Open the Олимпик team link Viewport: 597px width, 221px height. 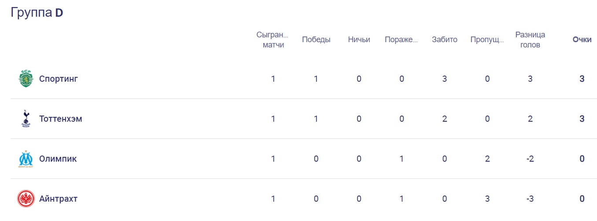pos(58,159)
